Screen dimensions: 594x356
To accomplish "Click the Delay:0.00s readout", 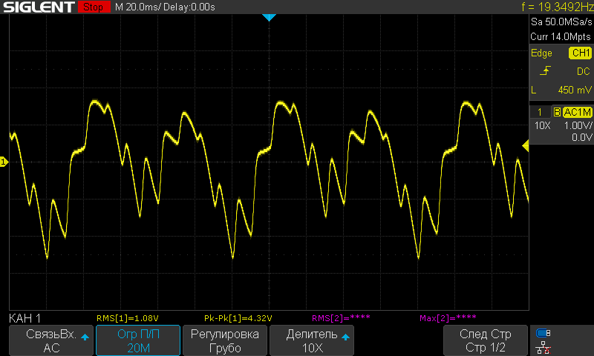I will point(189,7).
